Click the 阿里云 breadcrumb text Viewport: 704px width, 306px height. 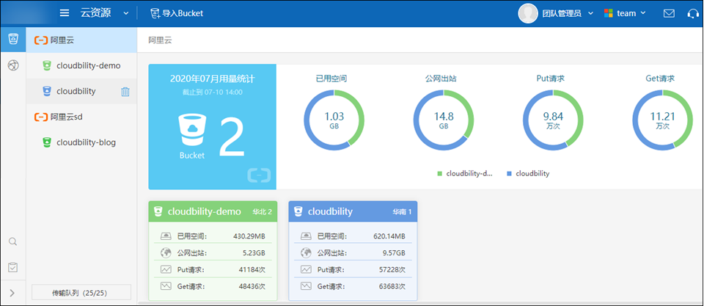tap(161, 40)
